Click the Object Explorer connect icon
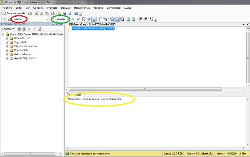 coord(19,29)
